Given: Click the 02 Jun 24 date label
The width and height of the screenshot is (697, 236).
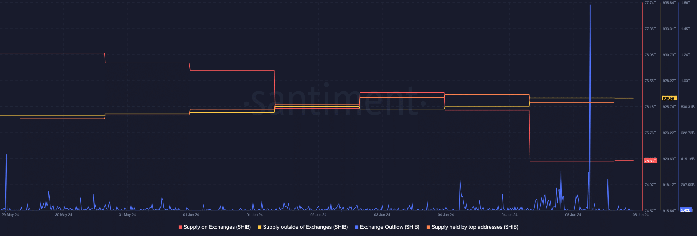Looking at the screenshot, I should (x=318, y=215).
